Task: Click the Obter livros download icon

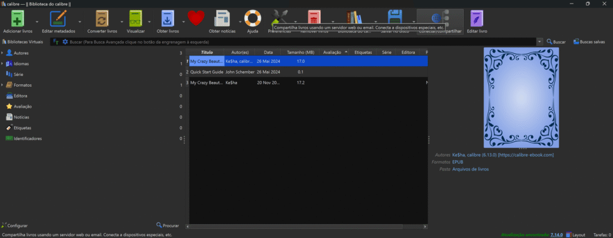Action: 168,19
